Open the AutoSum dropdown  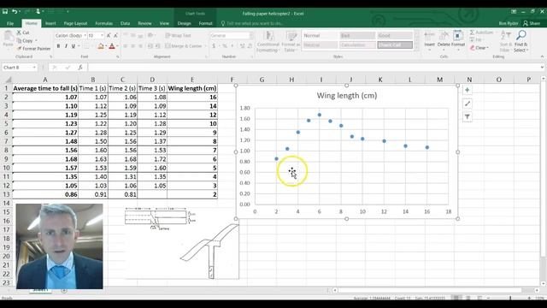(x=496, y=33)
